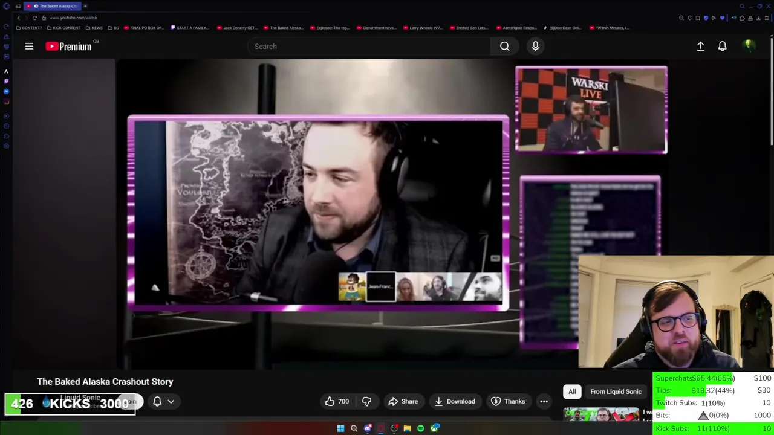Go to YouTube Premium home logo
Viewport: 774px width, 435px height.
click(x=68, y=47)
